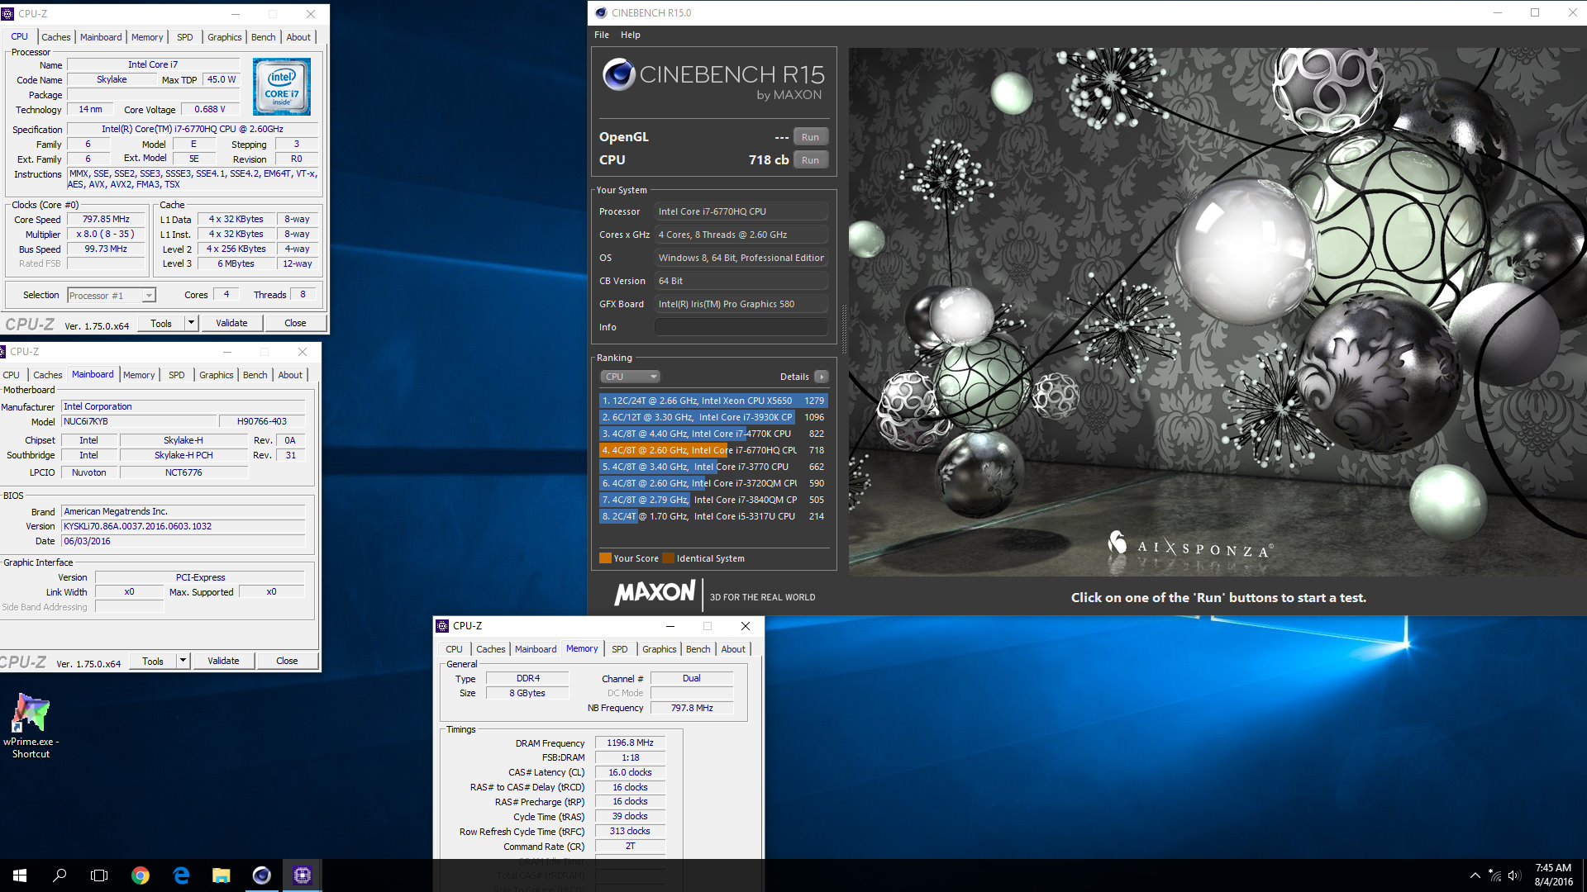Open Ranking CPU dropdown
This screenshot has height=892, width=1587.
(x=630, y=377)
